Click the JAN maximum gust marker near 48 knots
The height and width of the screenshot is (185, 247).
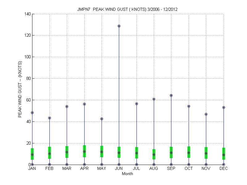(32, 113)
